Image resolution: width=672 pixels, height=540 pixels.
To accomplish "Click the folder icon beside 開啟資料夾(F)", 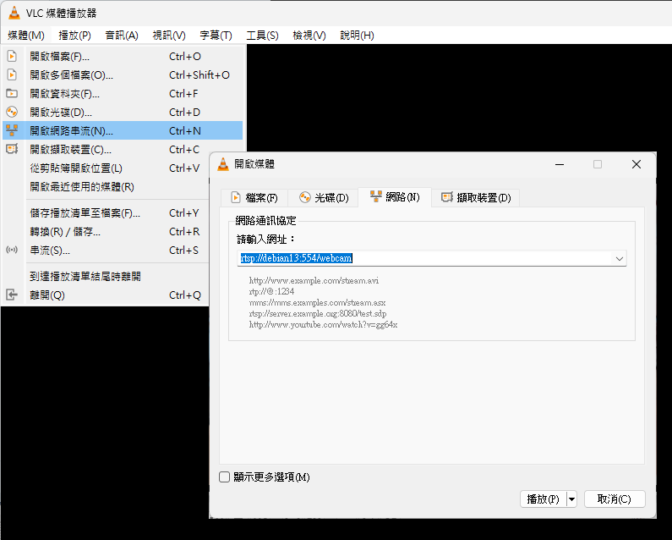I will tap(12, 94).
